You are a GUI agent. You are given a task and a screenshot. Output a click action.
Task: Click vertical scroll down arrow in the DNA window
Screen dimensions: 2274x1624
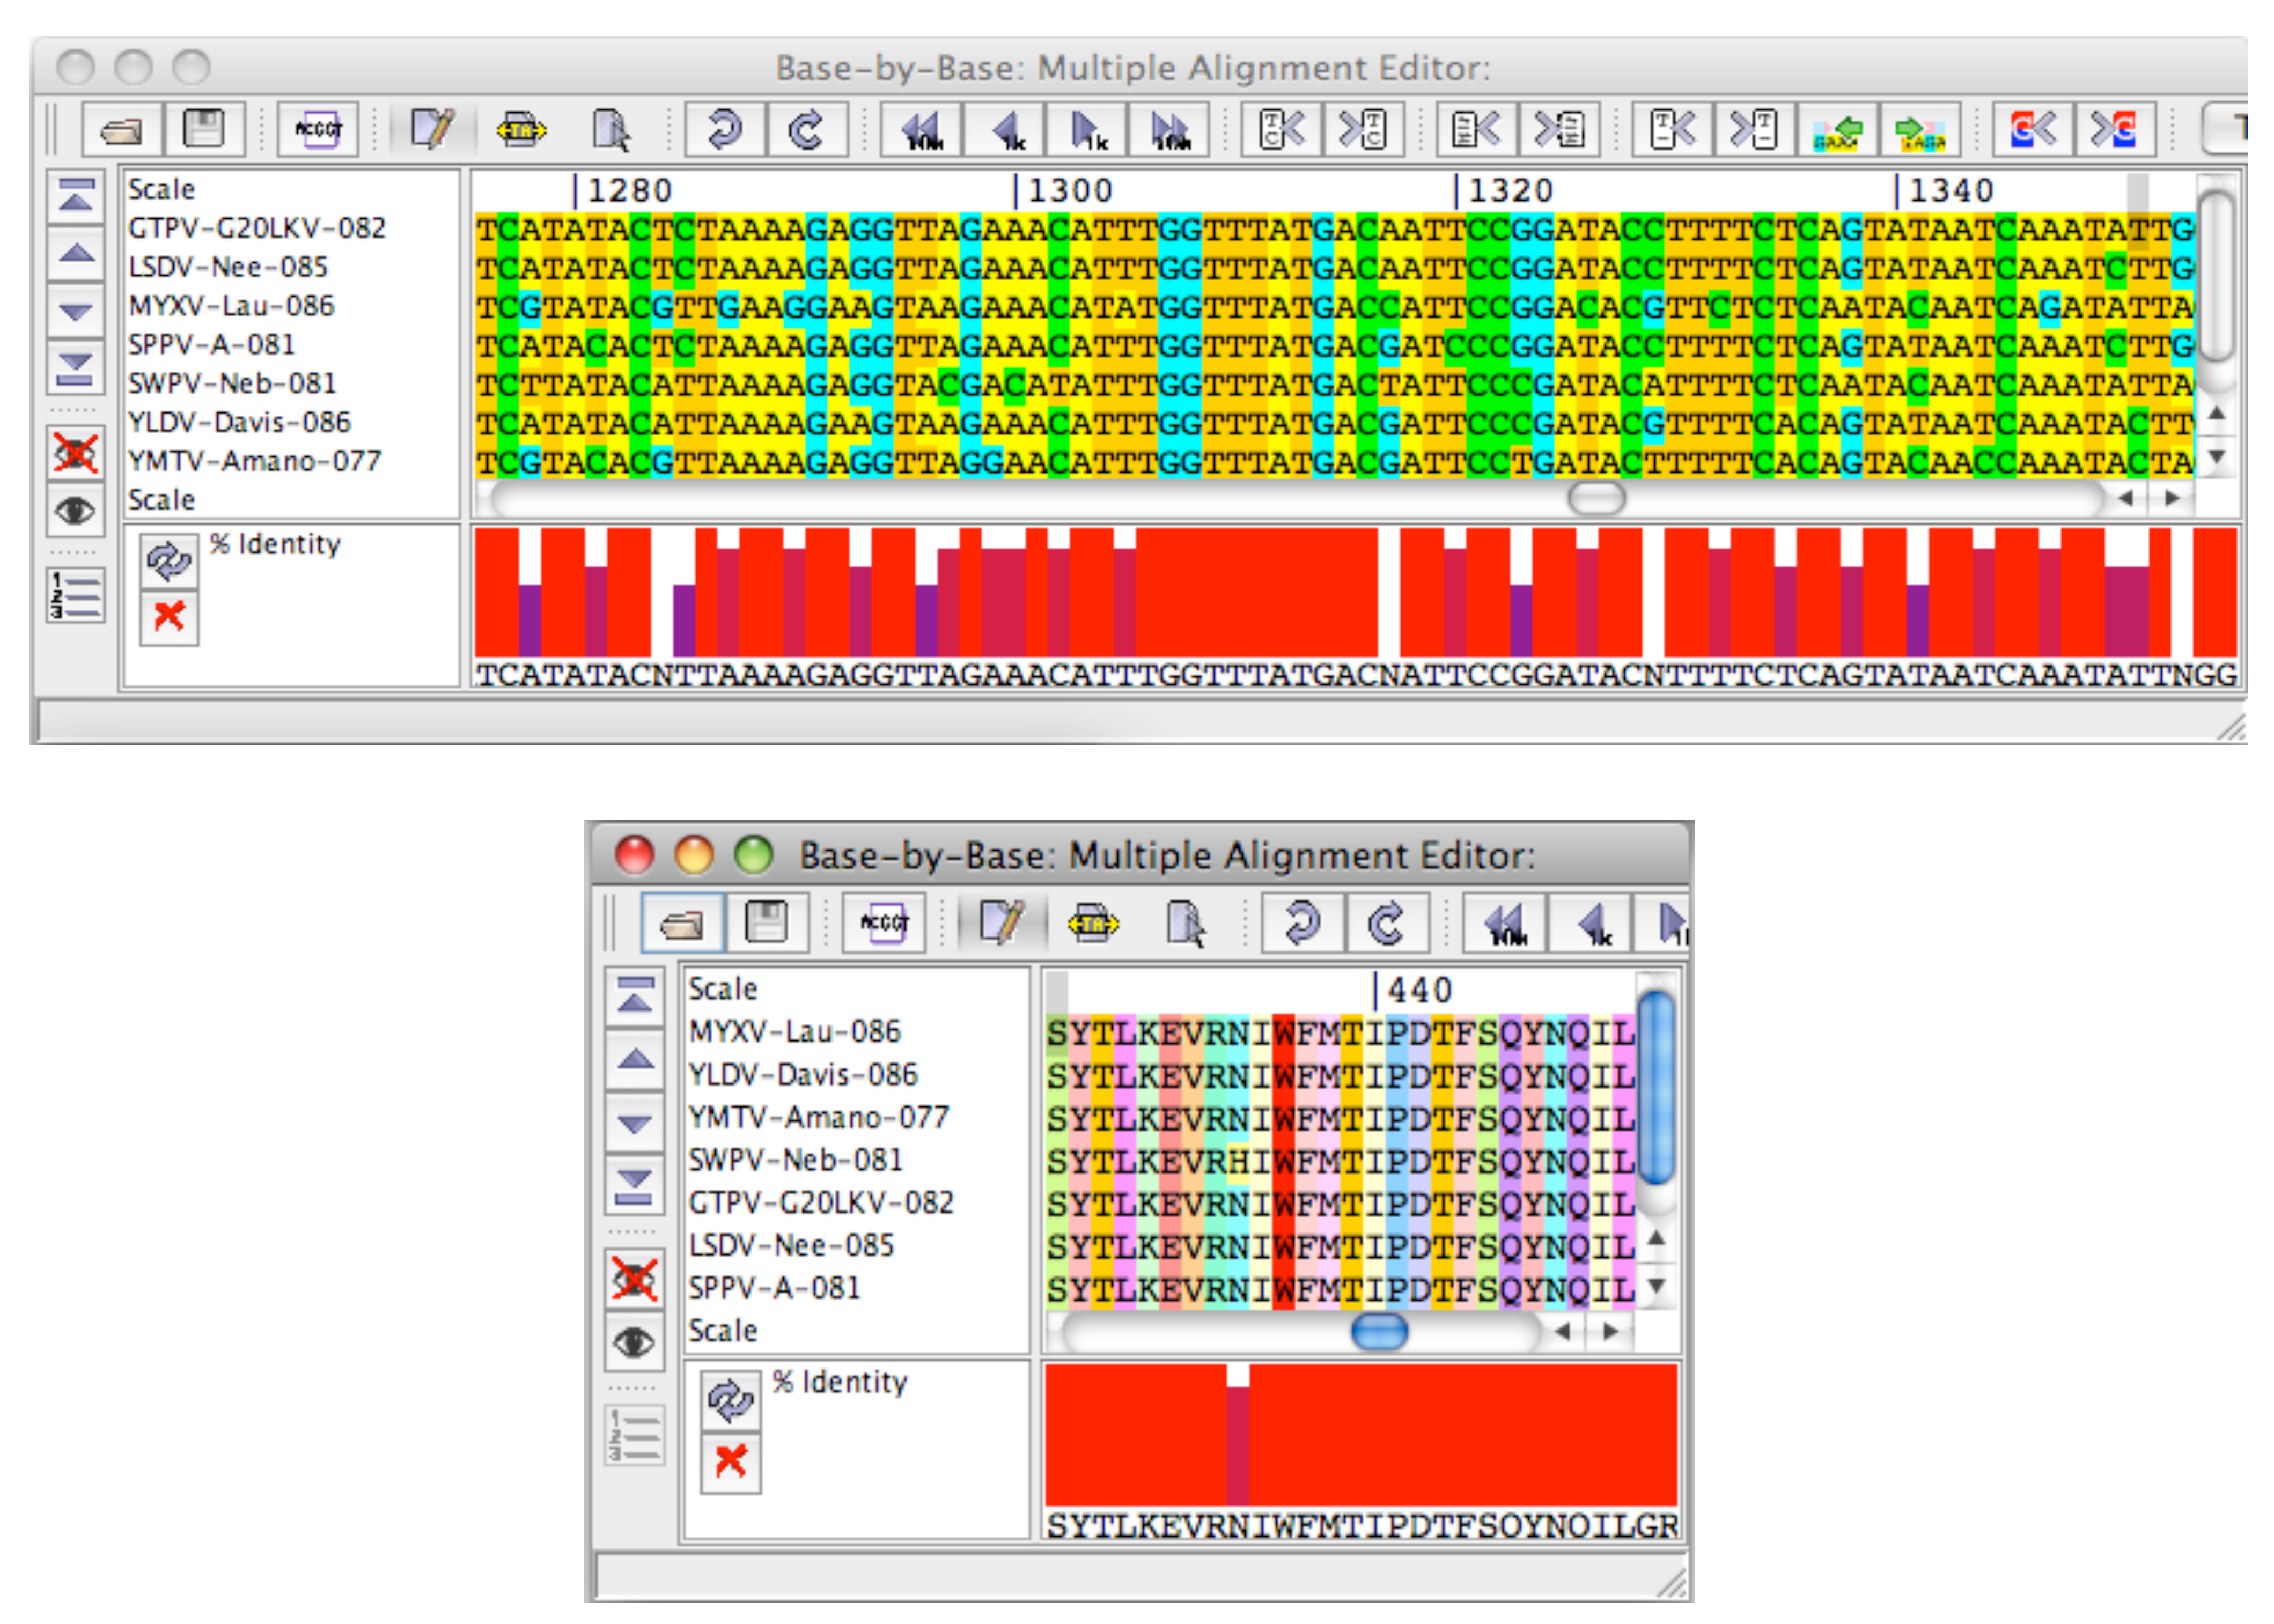pos(2217,456)
